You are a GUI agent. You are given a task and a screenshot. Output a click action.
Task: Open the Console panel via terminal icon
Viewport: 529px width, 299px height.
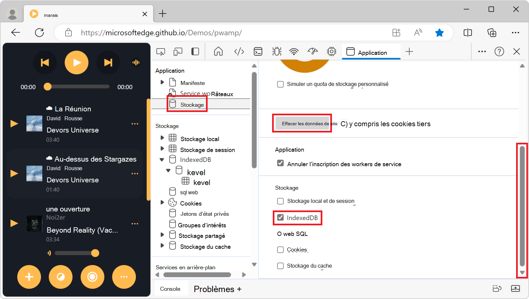click(258, 52)
